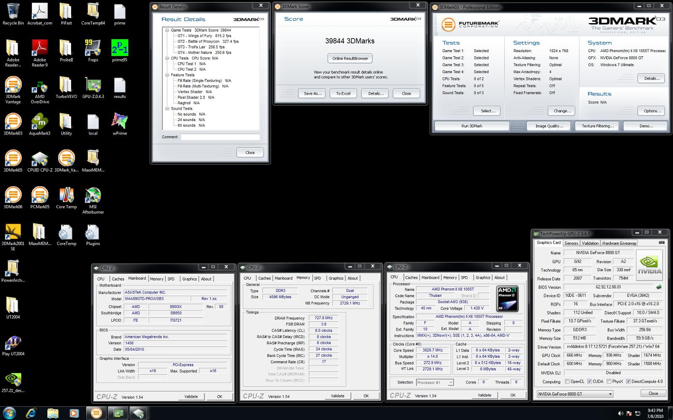The height and width of the screenshot is (420, 673).
Task: Open the NVIDIA GeForce 8800 GT GPU dropdown
Action: [575, 394]
